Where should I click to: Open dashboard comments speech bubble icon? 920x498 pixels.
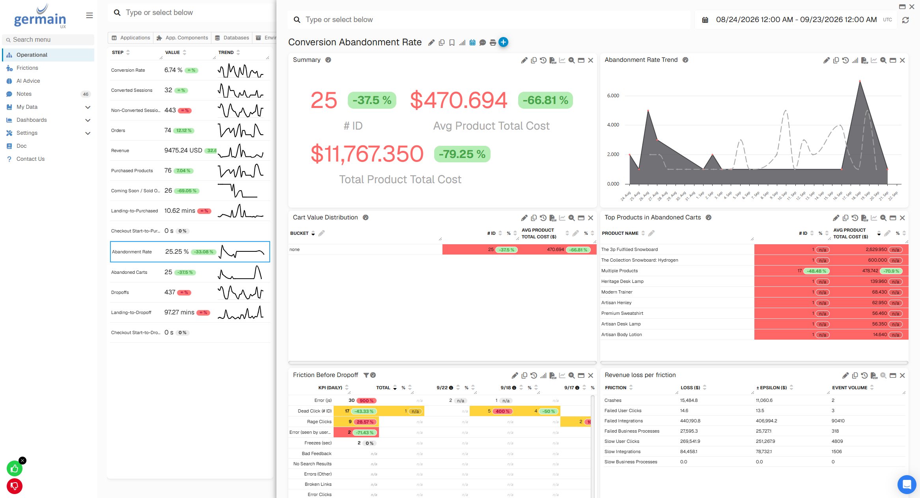pos(483,43)
